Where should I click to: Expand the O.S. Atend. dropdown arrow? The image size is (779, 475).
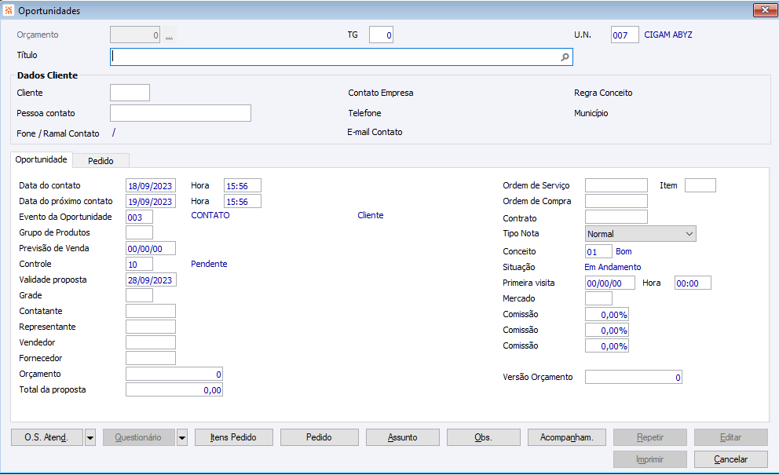tap(90, 438)
